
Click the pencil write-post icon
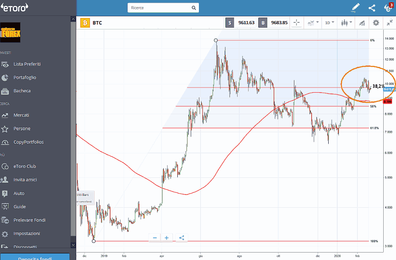pos(356,7)
